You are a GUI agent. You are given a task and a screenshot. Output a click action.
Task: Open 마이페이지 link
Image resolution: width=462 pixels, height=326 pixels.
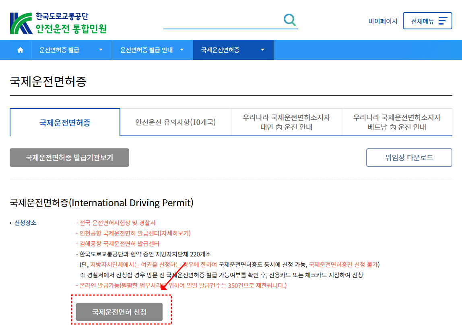point(383,21)
